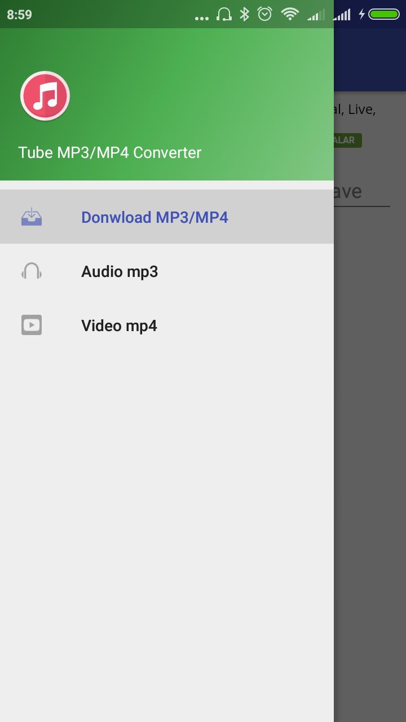Click the headphones icon beside Audio mp3
This screenshot has height=722, width=406.
tap(32, 271)
